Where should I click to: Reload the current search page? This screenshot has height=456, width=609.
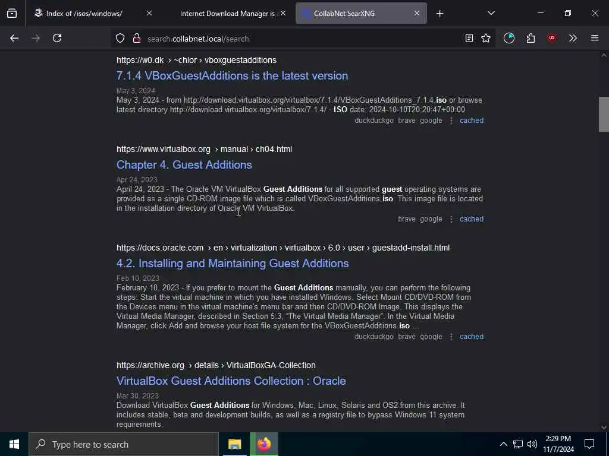(x=57, y=38)
